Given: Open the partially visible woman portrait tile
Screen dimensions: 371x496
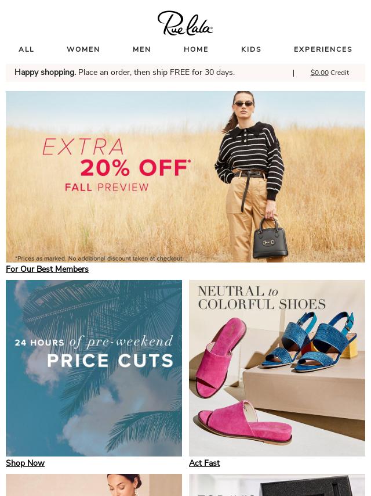Looking at the screenshot, I should 94,485.
